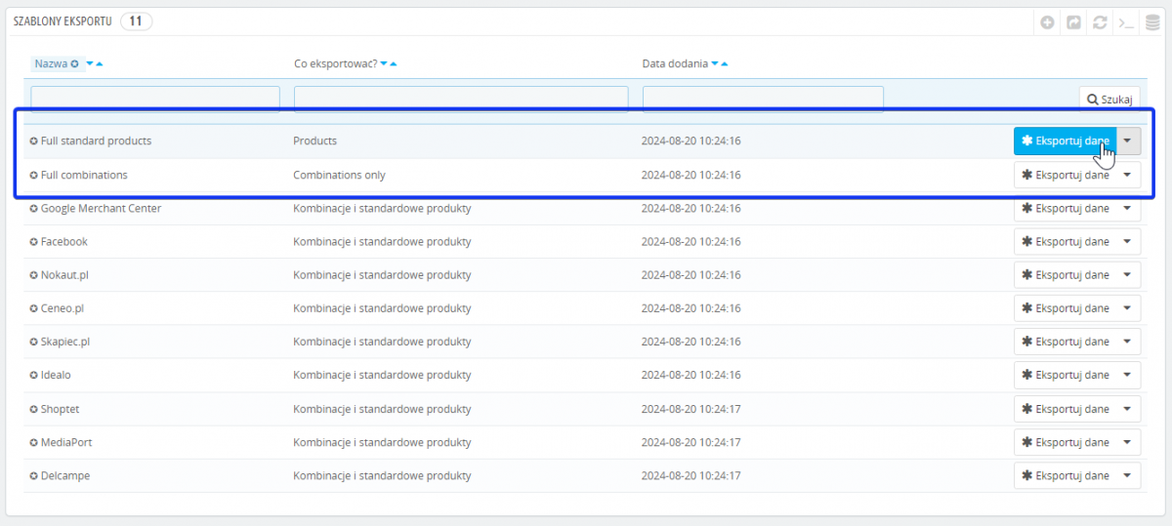
Task: Click the Nazwa filter input field
Action: (x=155, y=100)
